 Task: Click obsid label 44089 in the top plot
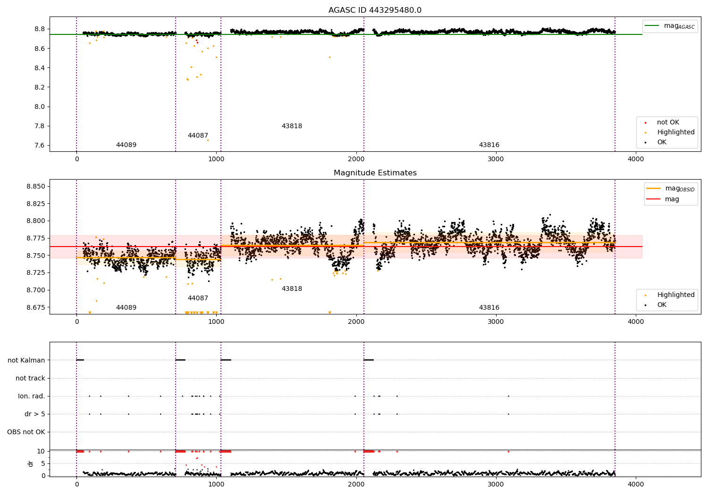pyautogui.click(x=126, y=145)
